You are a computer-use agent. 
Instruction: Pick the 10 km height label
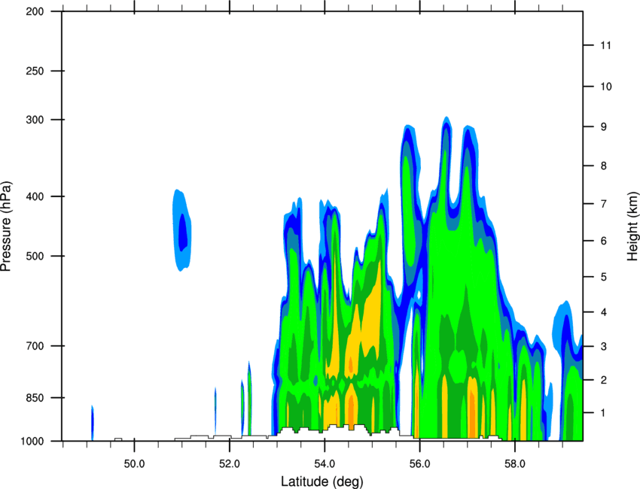tap(606, 87)
